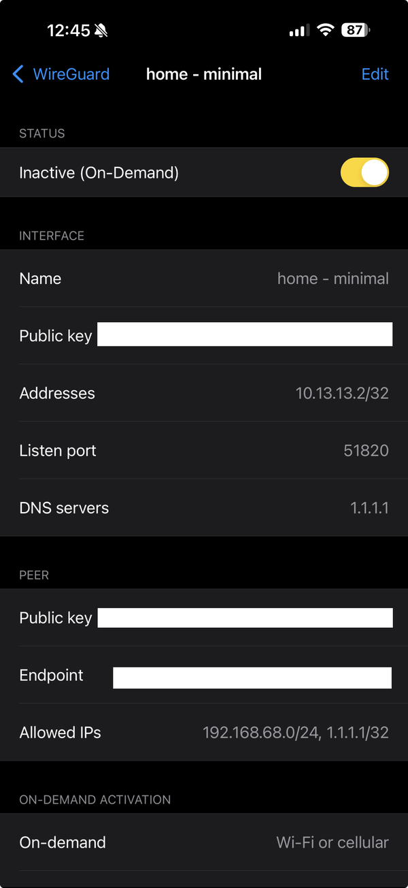Tap the Addresses value 10.13.13.2/32
The width and height of the screenshot is (408, 888).
pos(343,393)
